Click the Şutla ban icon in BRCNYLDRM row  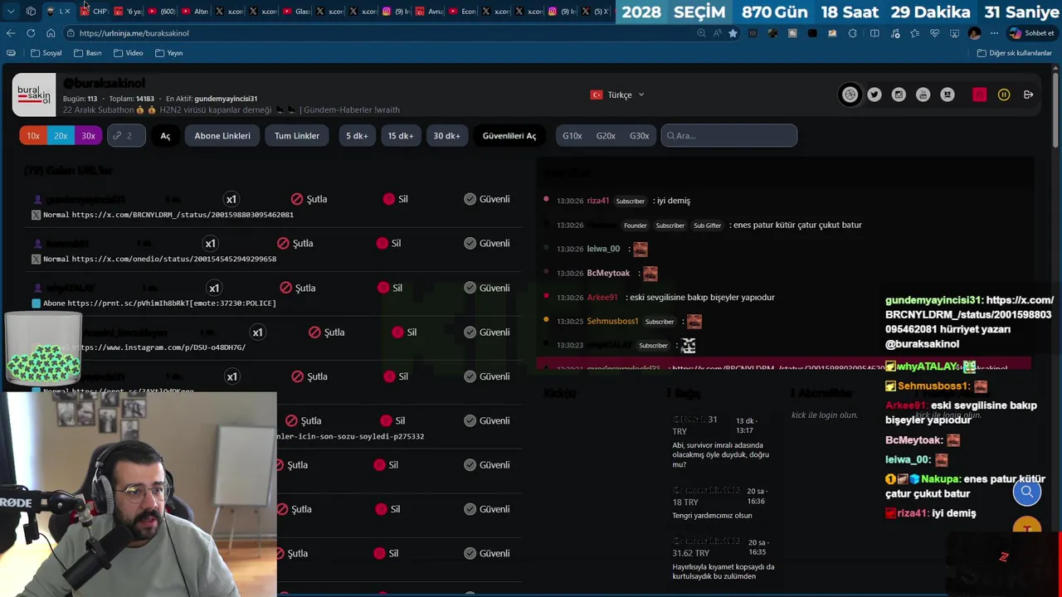click(x=297, y=199)
